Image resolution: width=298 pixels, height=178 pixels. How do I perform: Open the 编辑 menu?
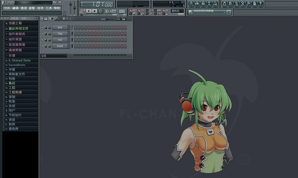click(15, 8)
